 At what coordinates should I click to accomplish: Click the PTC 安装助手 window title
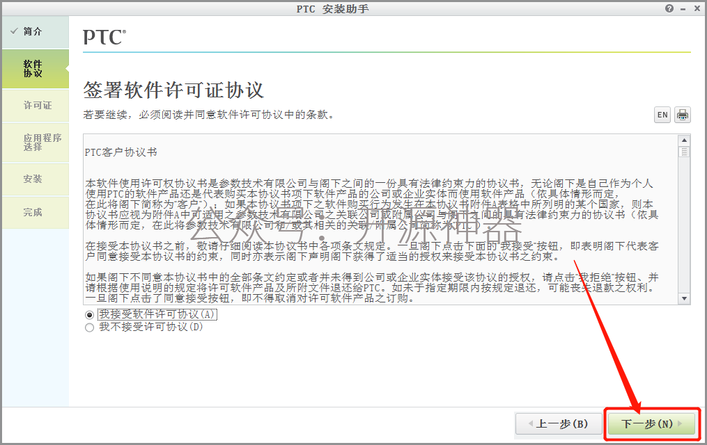tap(332, 9)
